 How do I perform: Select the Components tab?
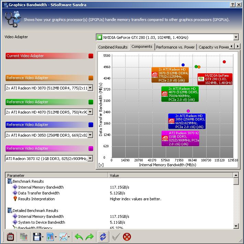(x=142, y=47)
